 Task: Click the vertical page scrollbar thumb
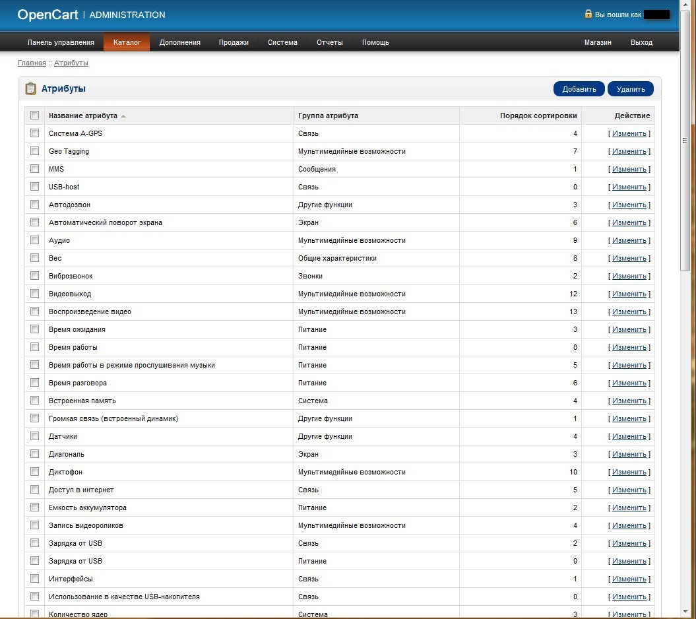click(x=685, y=140)
